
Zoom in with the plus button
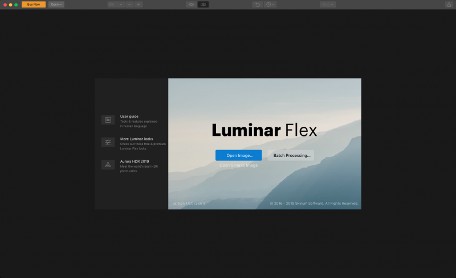tap(139, 5)
